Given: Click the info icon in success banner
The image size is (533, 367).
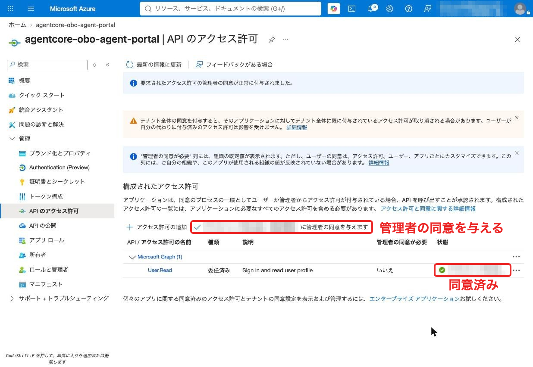Looking at the screenshot, I should 134,83.
